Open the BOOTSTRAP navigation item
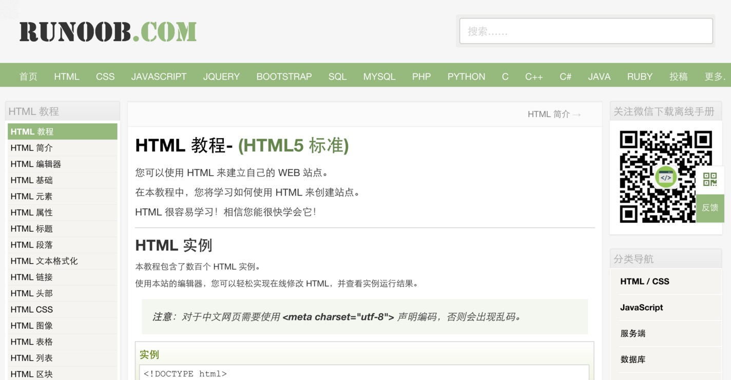The height and width of the screenshot is (380, 731). (284, 77)
